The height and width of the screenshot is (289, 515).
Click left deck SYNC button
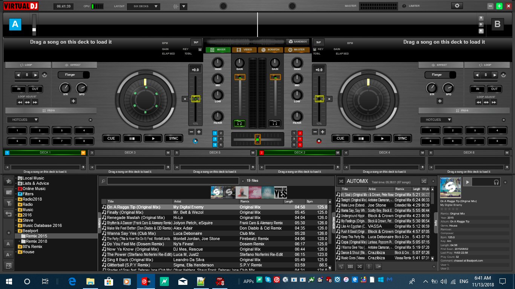pos(173,138)
